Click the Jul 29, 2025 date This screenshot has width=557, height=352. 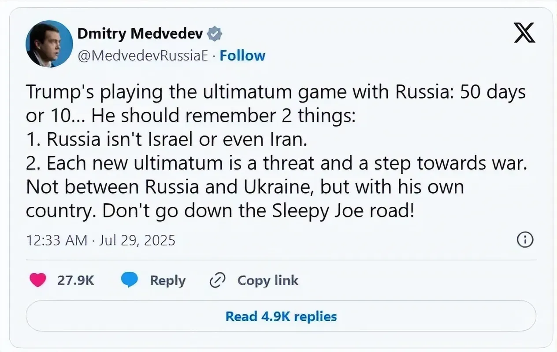(137, 240)
